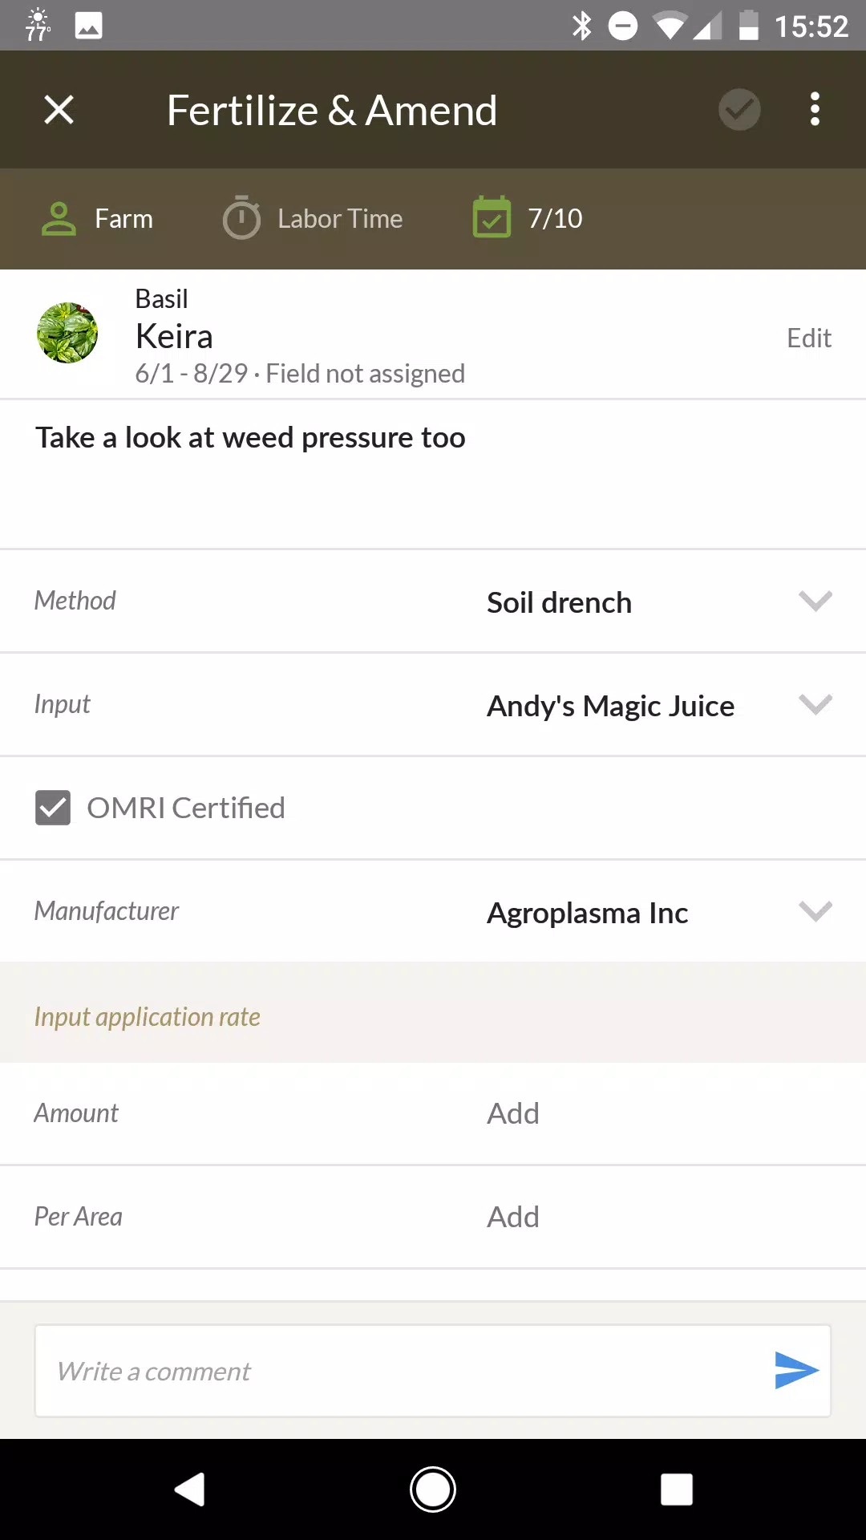Expand Manufacturer dropdown showing Agroplasma Inc
866x1540 pixels.
coord(815,912)
